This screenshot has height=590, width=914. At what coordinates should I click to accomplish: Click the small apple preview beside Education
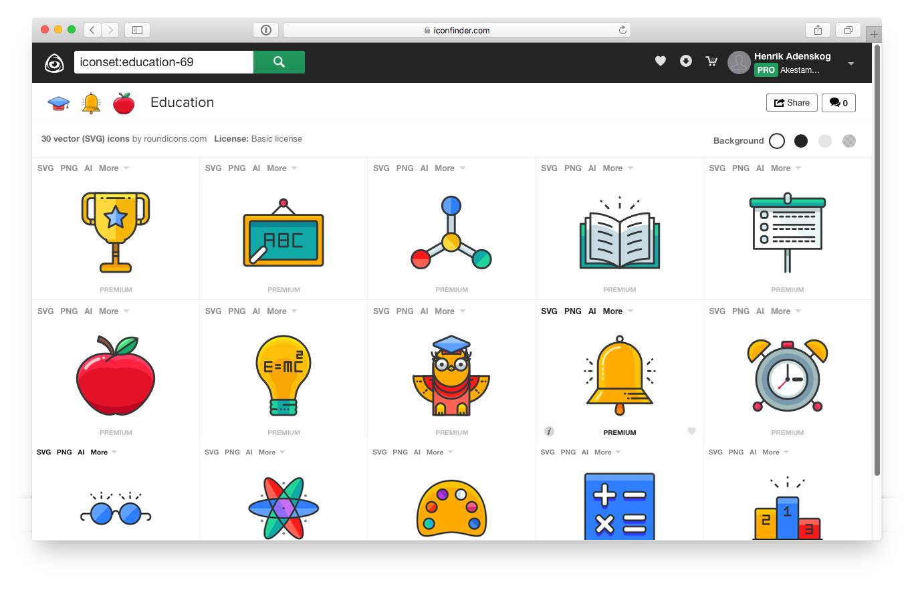124,103
